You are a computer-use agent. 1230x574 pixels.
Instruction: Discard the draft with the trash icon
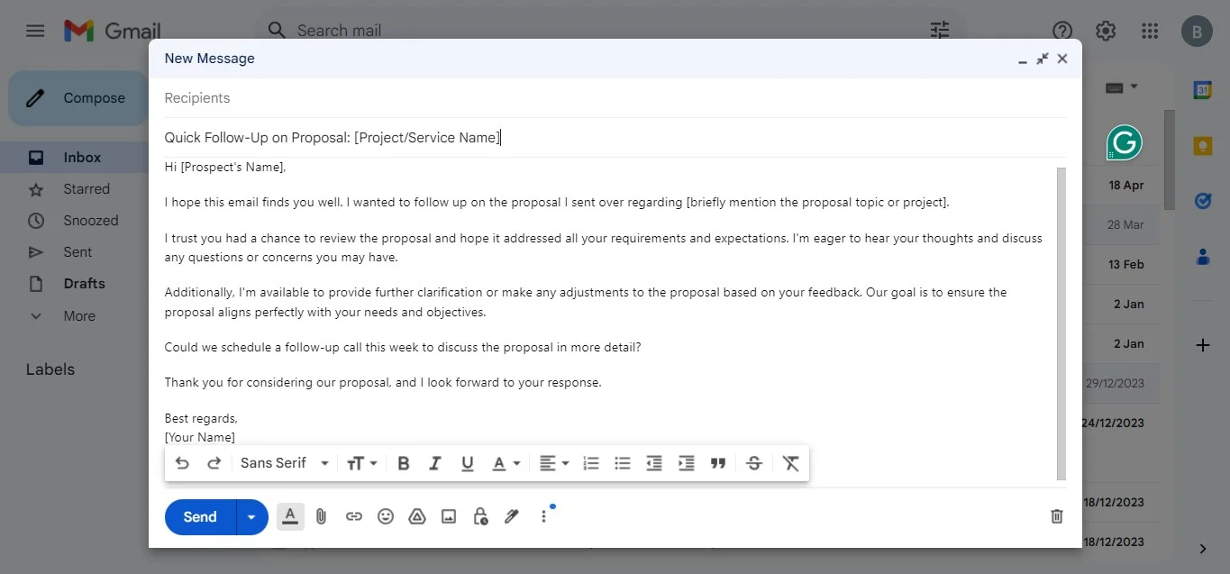point(1055,516)
